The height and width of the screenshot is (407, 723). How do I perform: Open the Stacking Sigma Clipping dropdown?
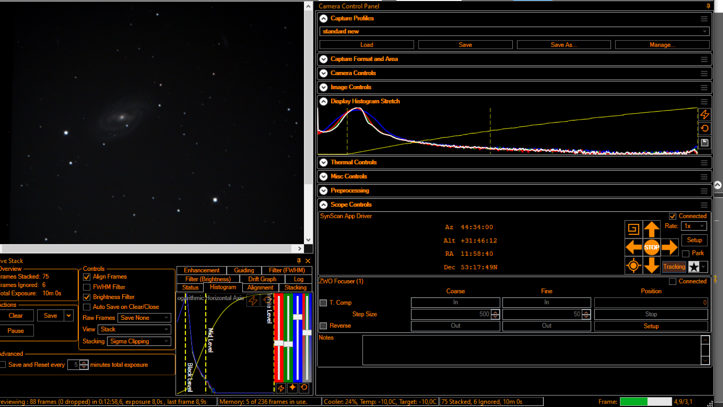pos(139,341)
